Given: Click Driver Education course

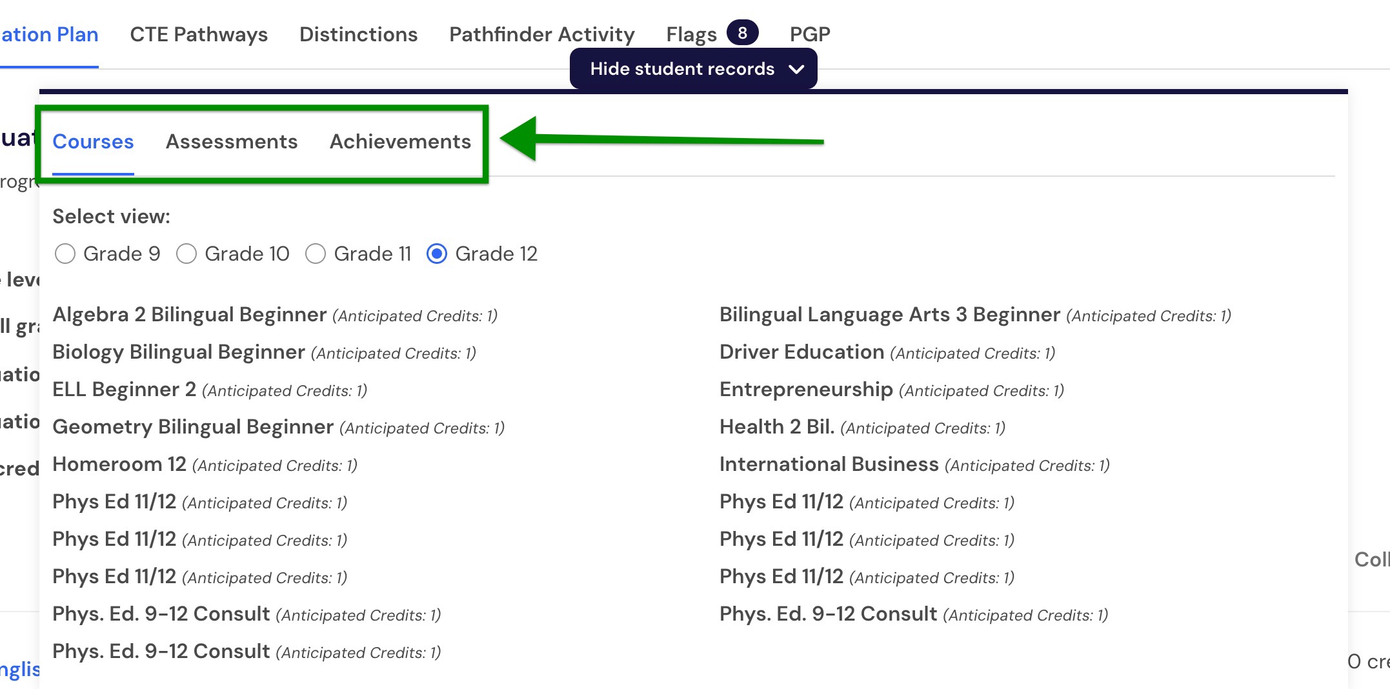Looking at the screenshot, I should tap(802, 352).
